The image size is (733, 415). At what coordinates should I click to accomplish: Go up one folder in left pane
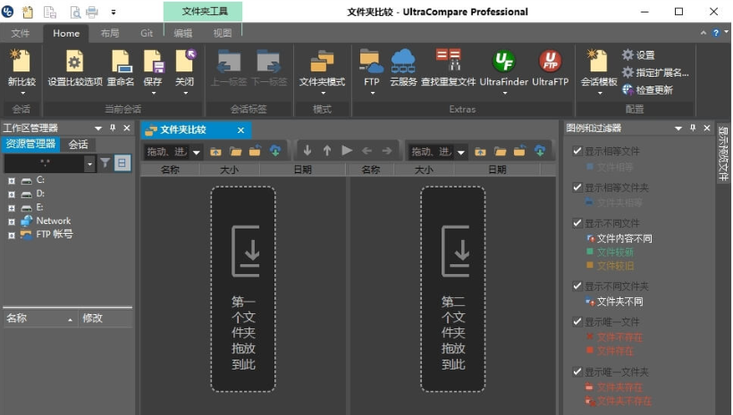tap(215, 151)
